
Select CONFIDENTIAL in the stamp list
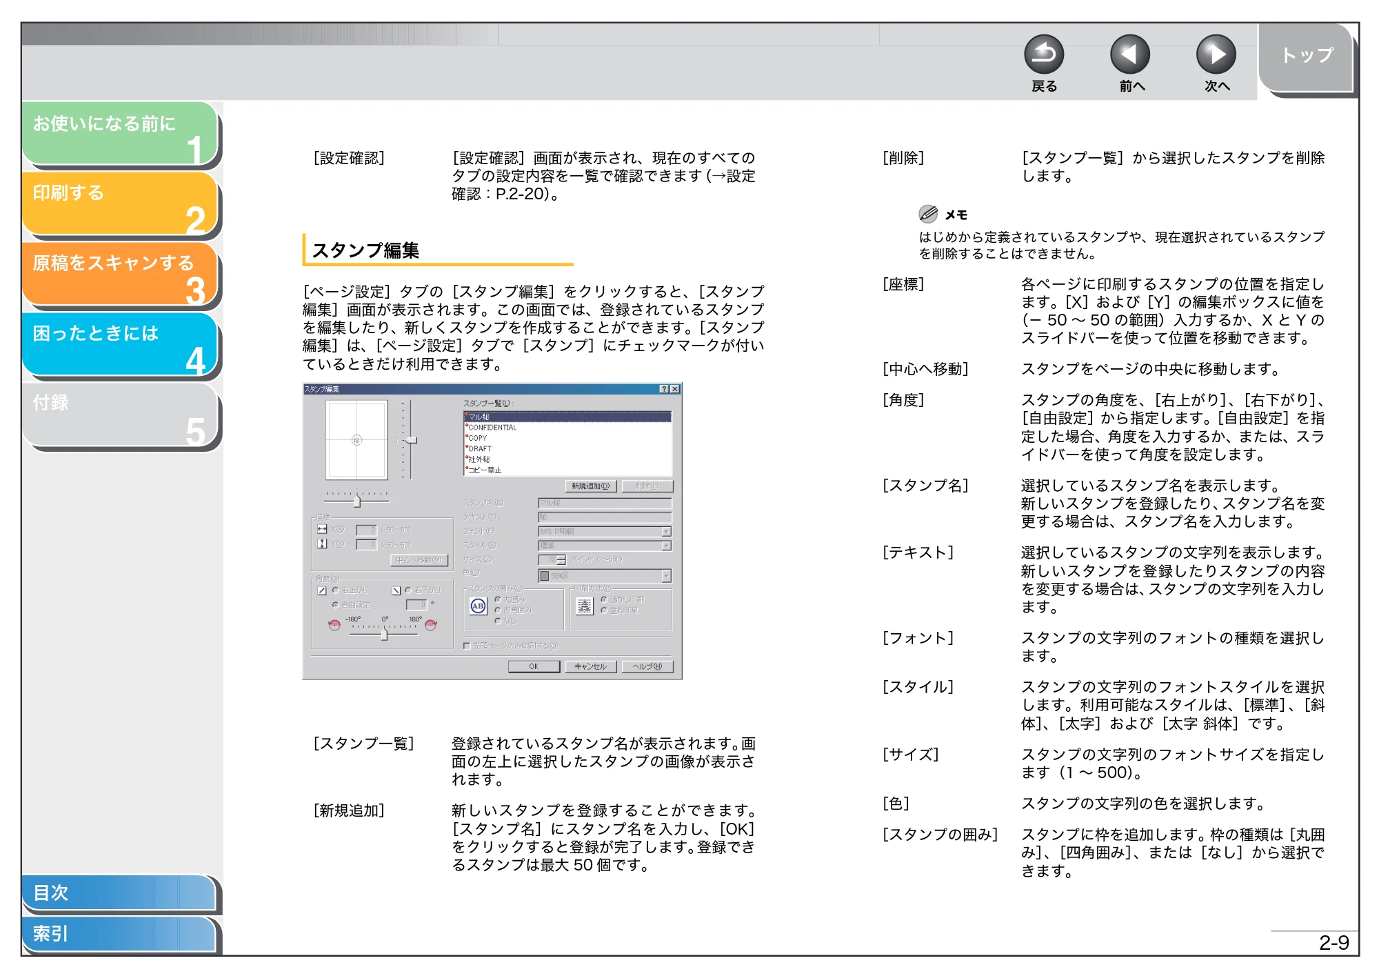pos(567,428)
